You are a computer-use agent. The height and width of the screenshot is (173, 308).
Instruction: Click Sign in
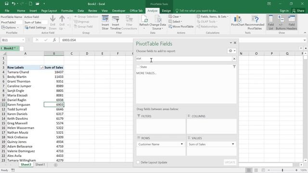(284, 11)
